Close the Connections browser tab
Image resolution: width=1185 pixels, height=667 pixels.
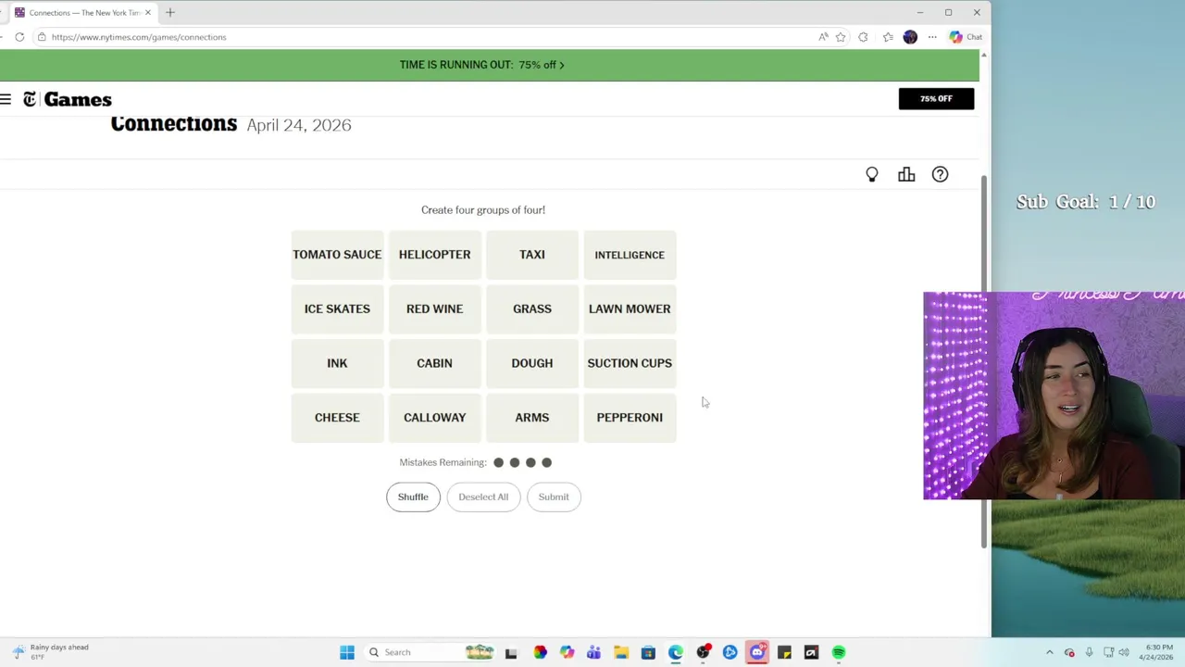[147, 13]
